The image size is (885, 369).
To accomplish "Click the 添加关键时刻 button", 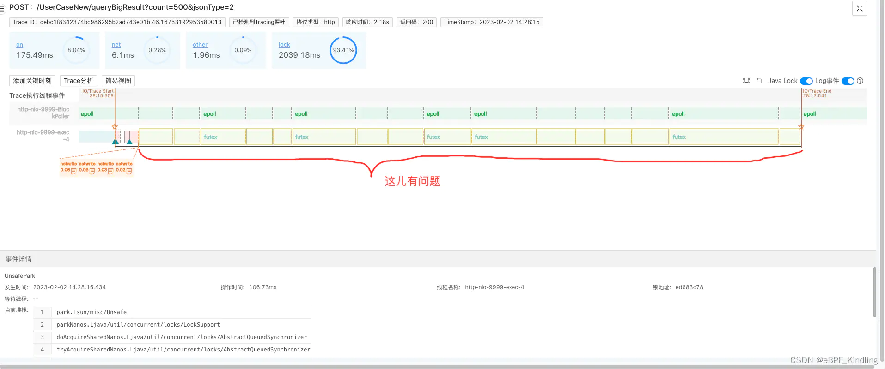I will coord(32,81).
